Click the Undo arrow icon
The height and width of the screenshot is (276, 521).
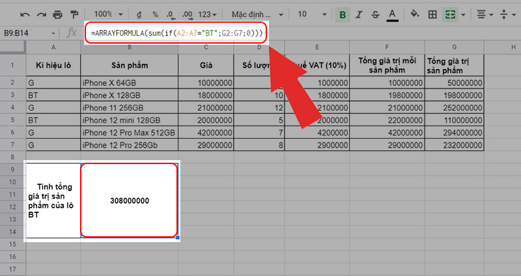tap(24, 14)
